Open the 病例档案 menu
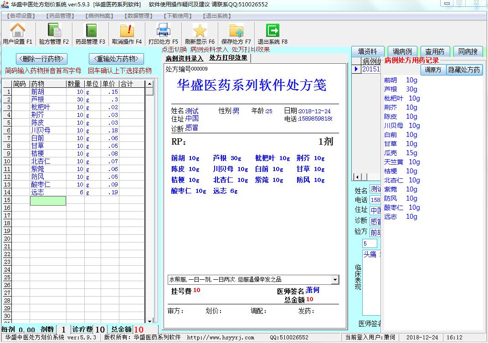This screenshot has height=343, width=488. tap(99, 16)
